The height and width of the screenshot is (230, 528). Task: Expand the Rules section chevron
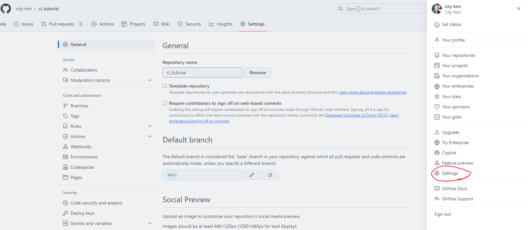pyautogui.click(x=150, y=126)
